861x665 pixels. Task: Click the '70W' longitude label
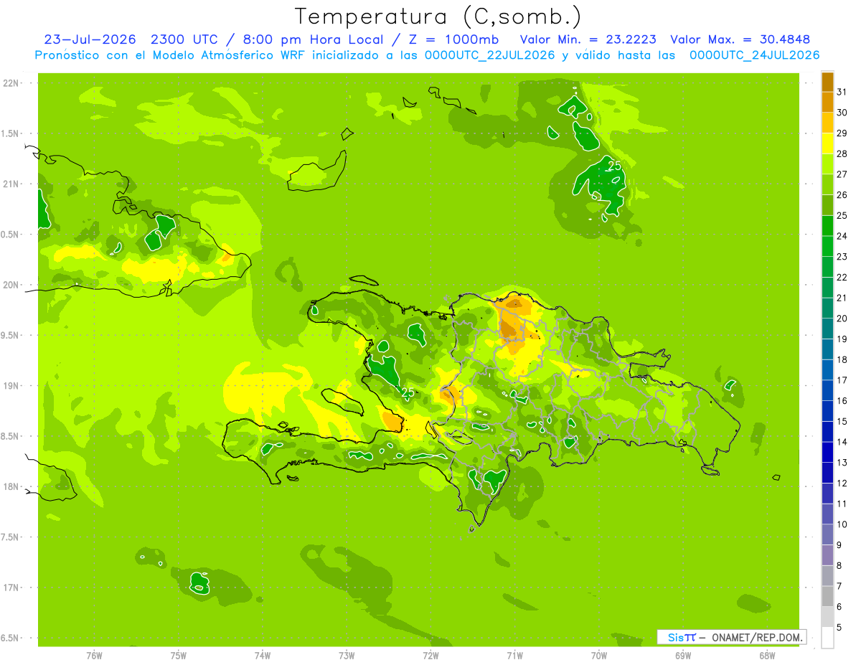coord(599,655)
